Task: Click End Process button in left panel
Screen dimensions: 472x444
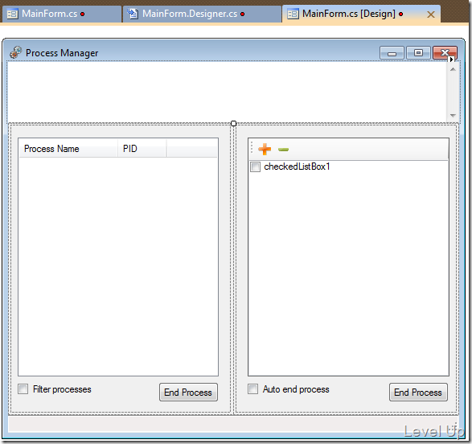Action: 188,392
